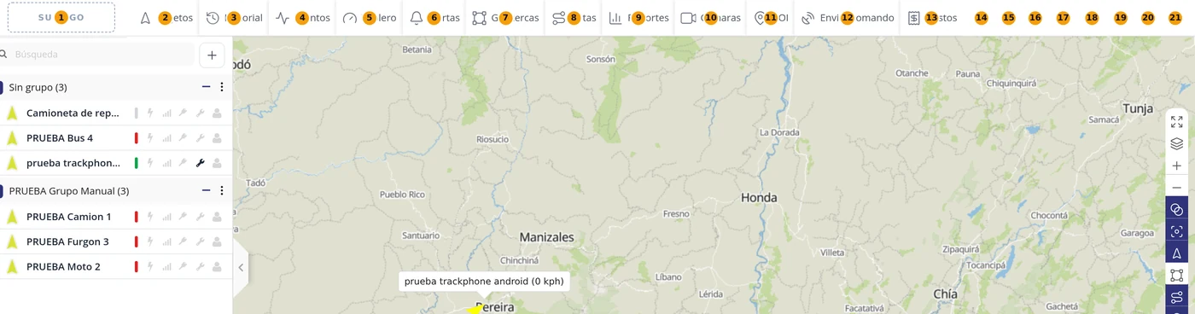Image resolution: width=1195 pixels, height=314 pixels.
Task: Click the arrow icon for PRUEBA Bus 4
Action: 12,138
